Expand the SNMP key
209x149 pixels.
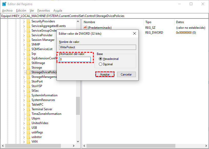pos(24,44)
